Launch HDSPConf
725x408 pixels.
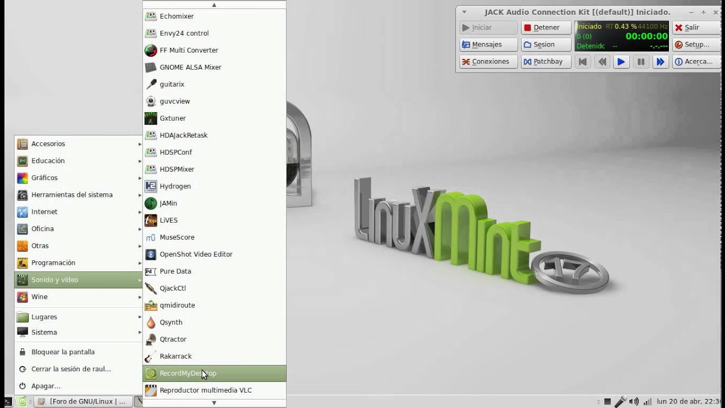point(214,152)
